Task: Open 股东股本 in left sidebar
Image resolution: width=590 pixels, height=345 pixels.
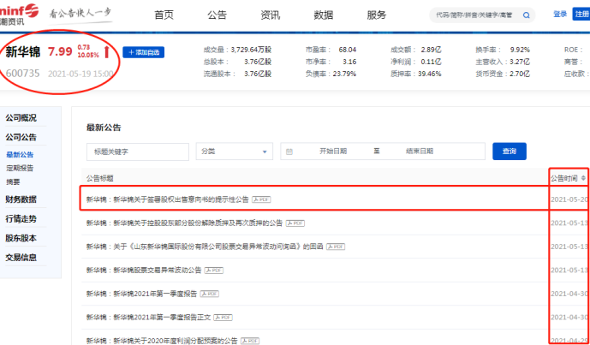Action: click(x=21, y=238)
